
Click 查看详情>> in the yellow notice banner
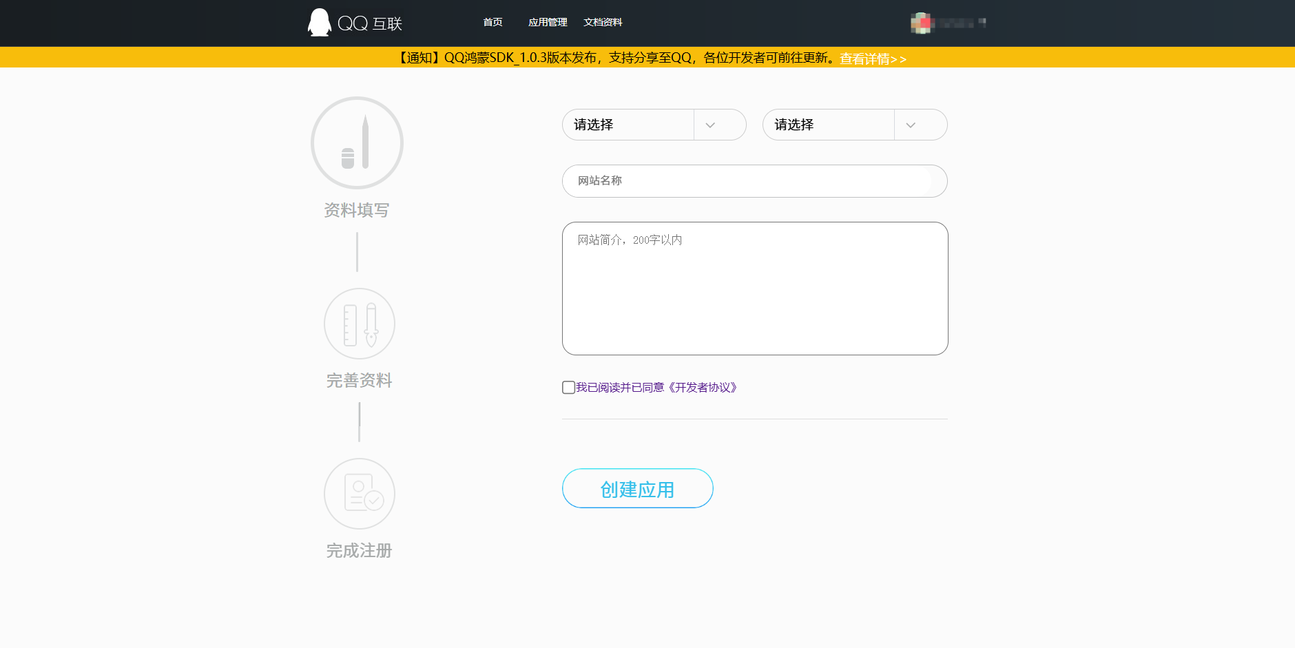873,59
